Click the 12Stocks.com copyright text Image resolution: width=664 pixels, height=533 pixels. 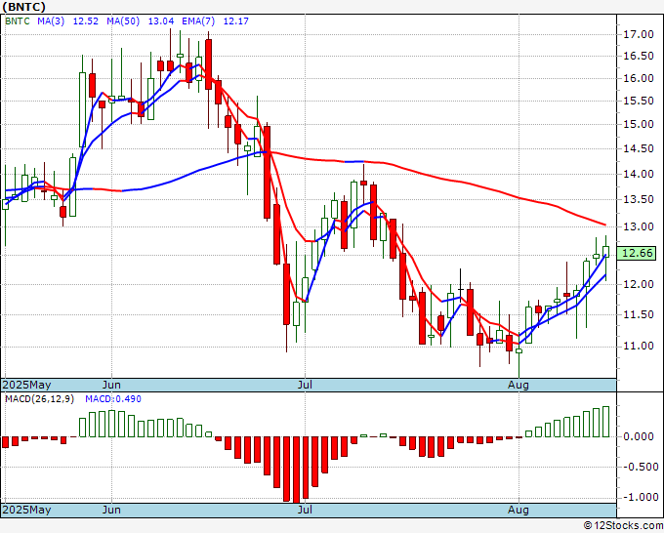[x=623, y=526]
